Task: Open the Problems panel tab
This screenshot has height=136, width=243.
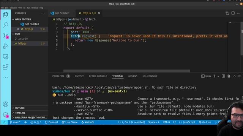Action: point(61,76)
